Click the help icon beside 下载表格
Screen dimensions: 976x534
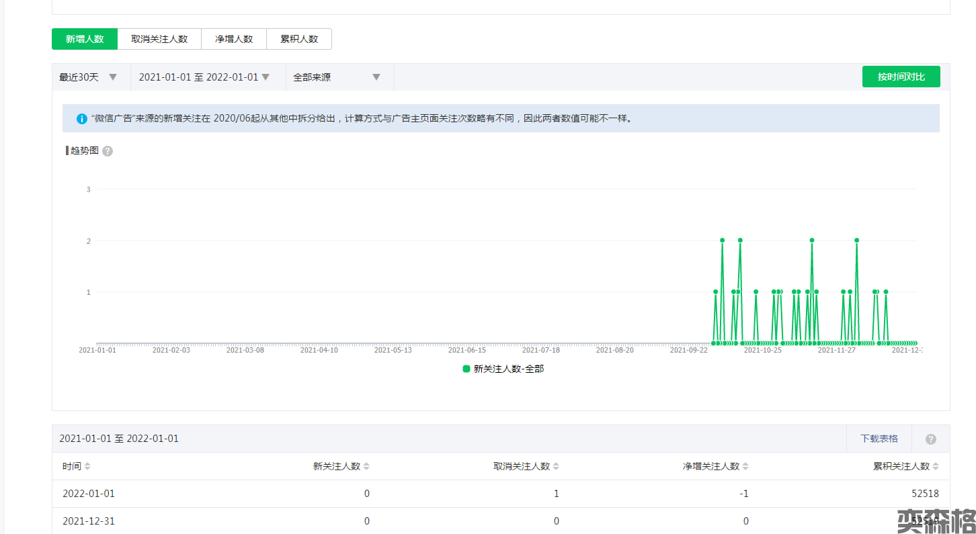(x=931, y=439)
